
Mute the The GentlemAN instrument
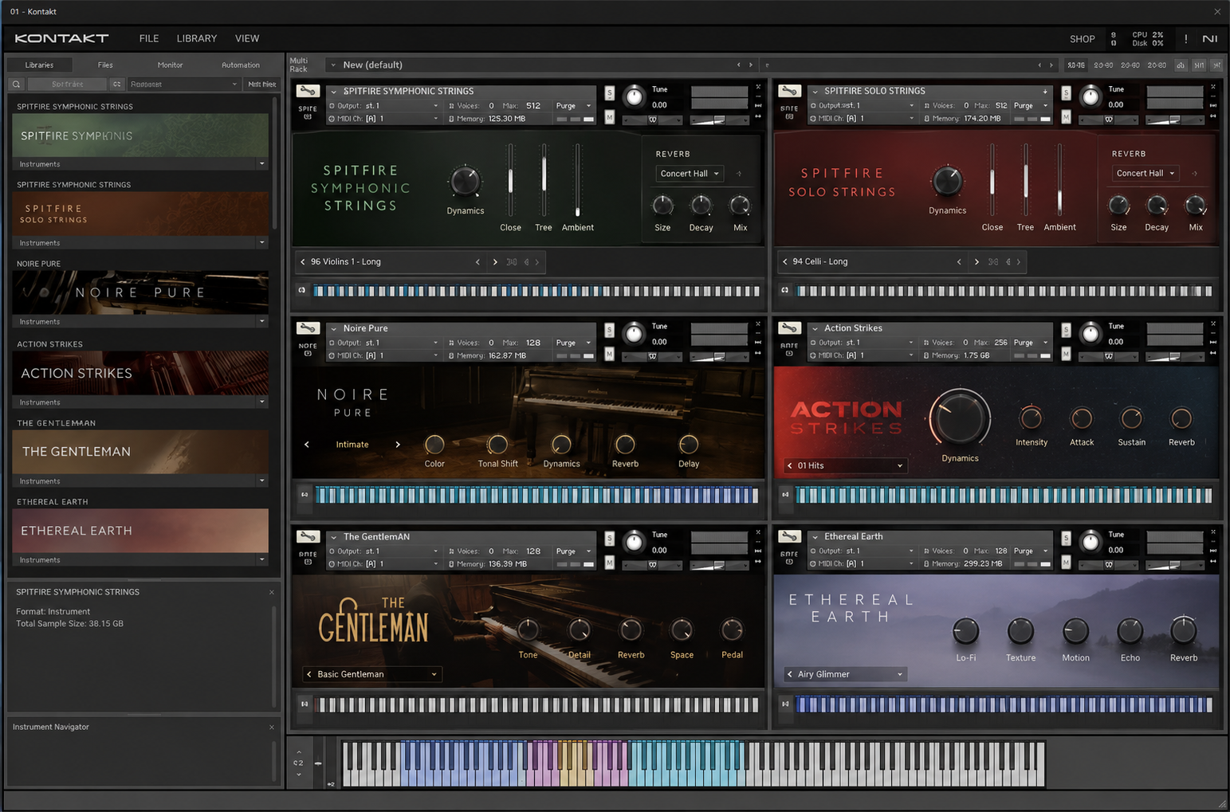pyautogui.click(x=610, y=563)
